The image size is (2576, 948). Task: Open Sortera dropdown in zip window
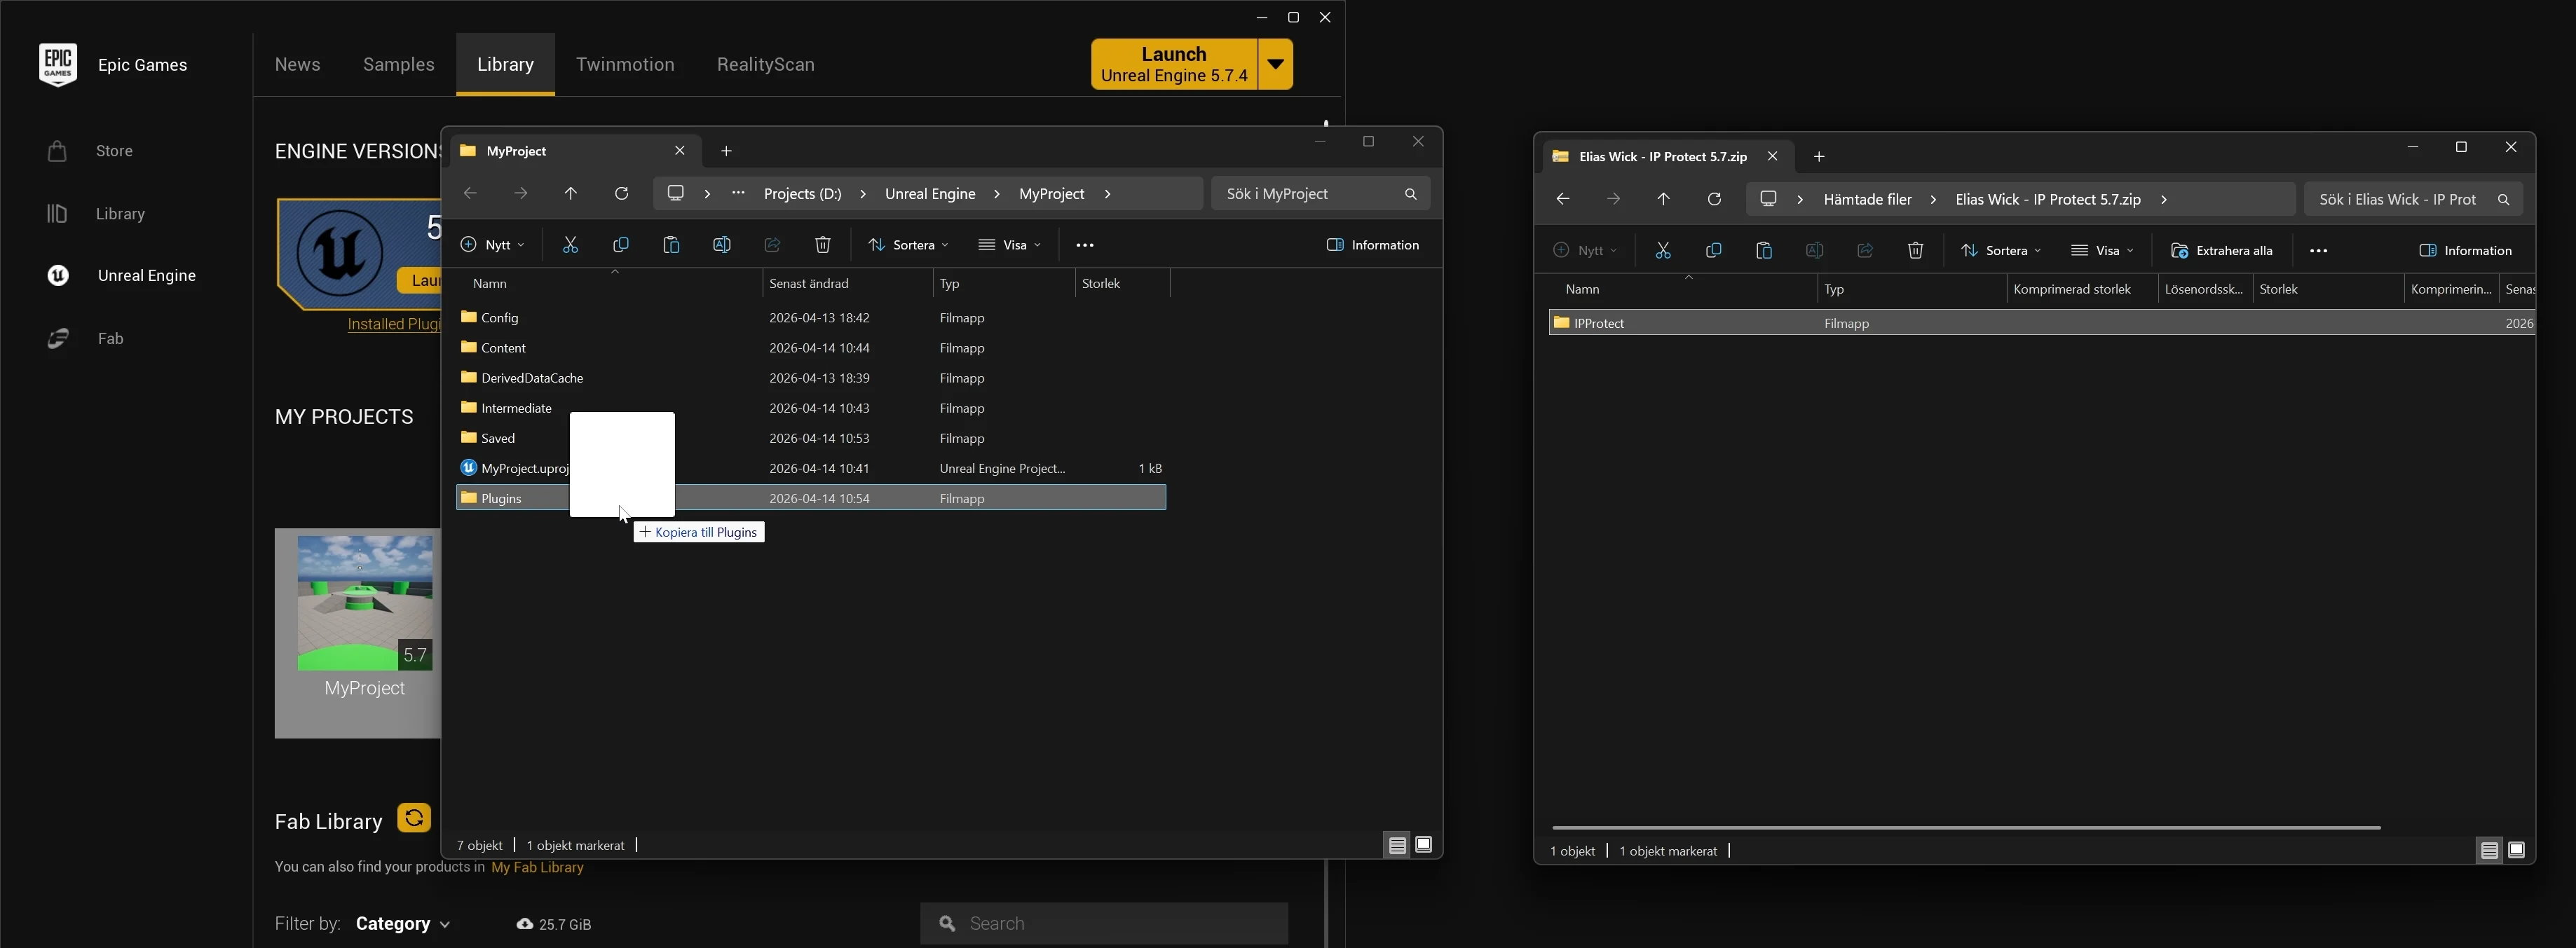click(x=2000, y=251)
